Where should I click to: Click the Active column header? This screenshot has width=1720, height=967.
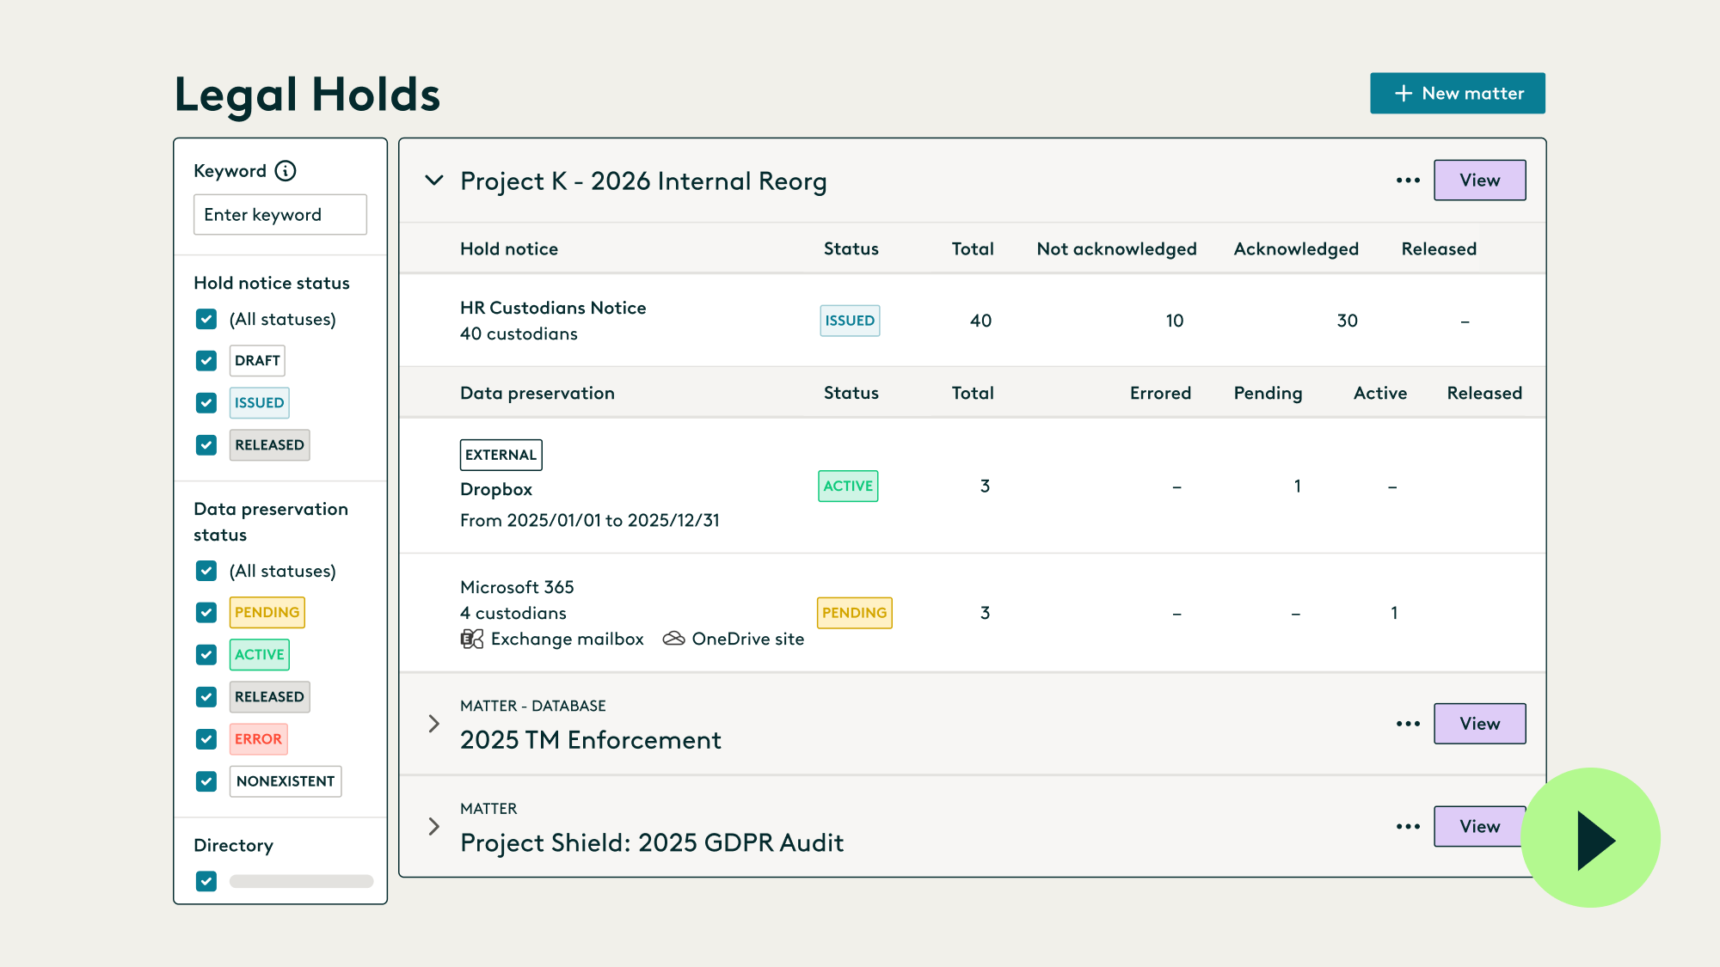tap(1380, 393)
